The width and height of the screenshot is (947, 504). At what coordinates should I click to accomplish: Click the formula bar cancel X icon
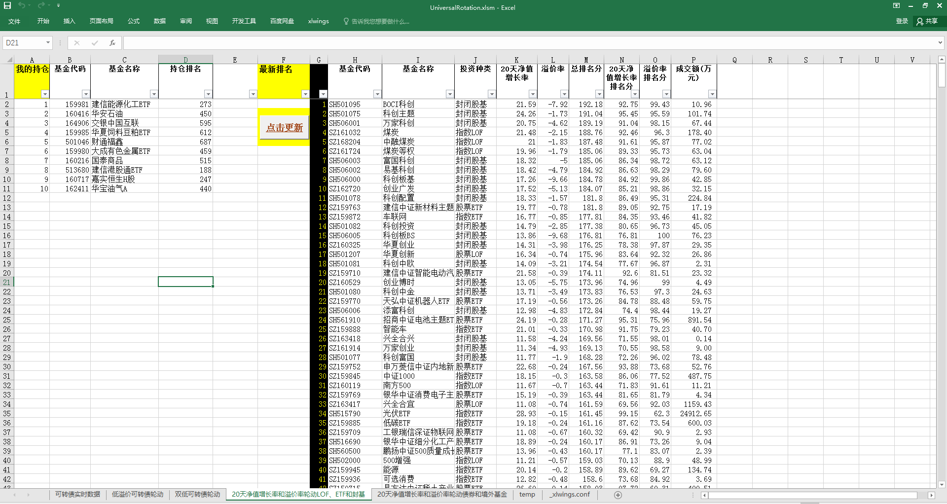(x=77, y=43)
